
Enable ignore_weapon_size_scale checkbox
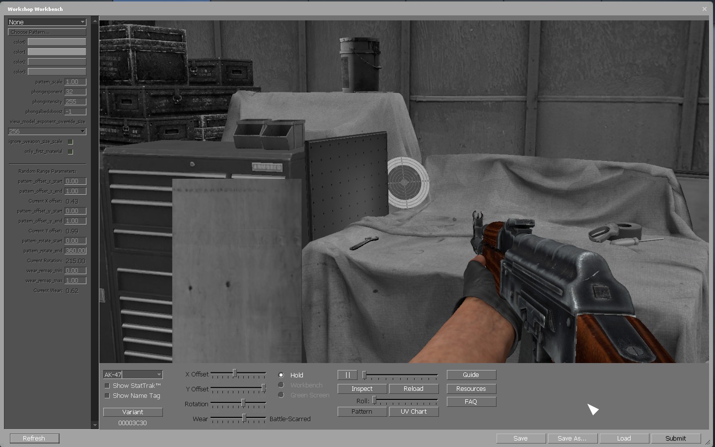point(70,142)
